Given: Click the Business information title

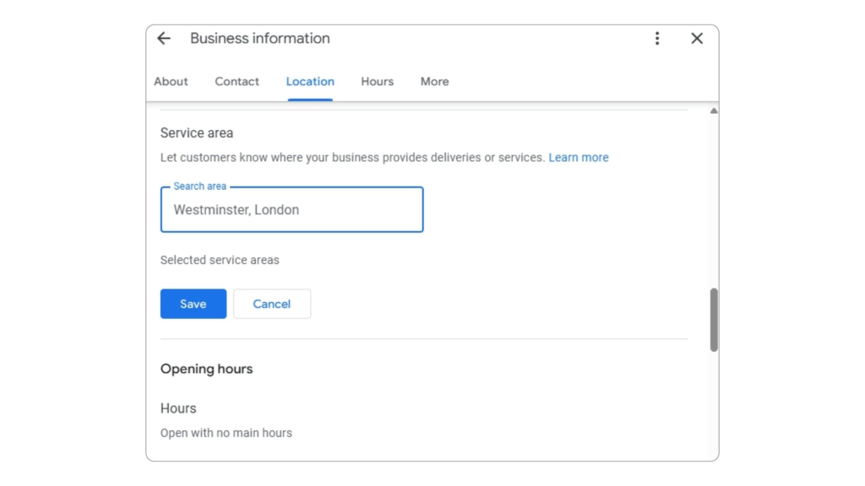Looking at the screenshot, I should click(260, 38).
